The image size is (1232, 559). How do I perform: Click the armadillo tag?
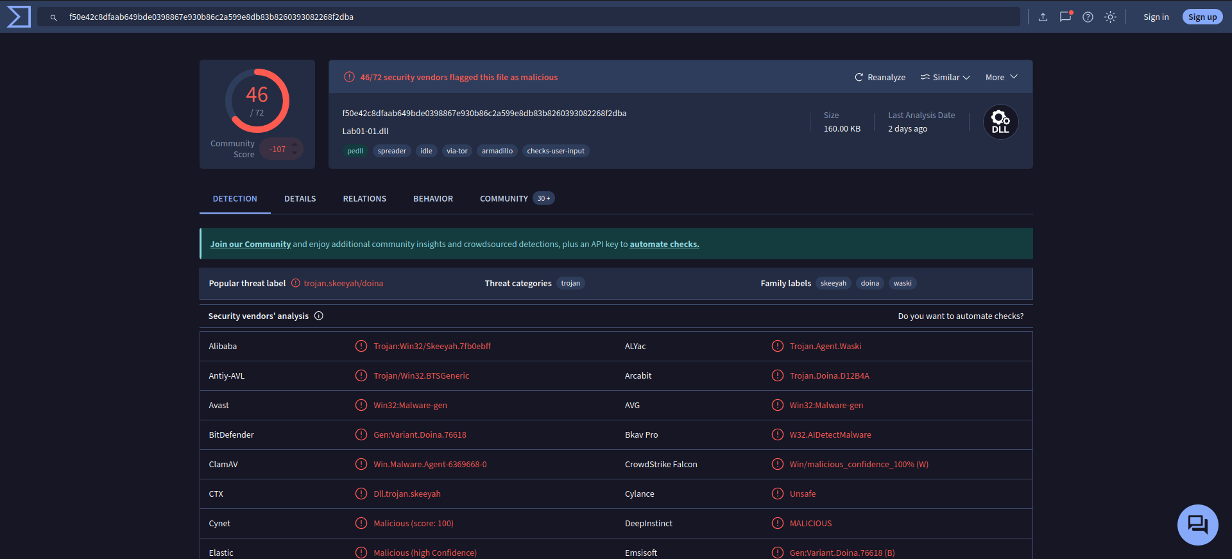coord(497,151)
